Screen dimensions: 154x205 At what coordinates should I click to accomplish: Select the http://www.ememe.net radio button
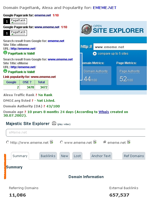[8, 142]
